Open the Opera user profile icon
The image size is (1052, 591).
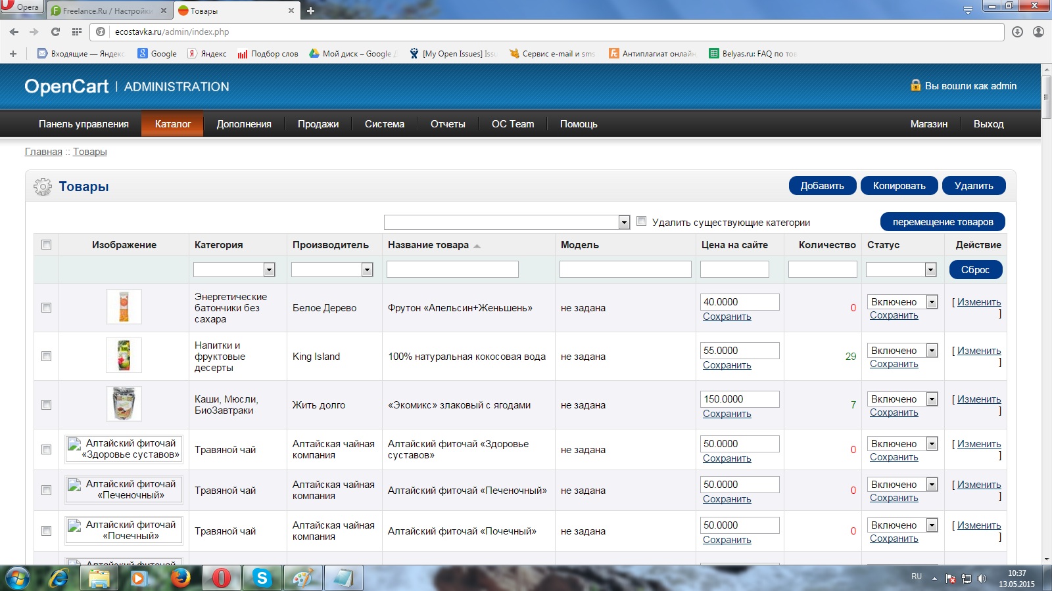click(x=1038, y=32)
